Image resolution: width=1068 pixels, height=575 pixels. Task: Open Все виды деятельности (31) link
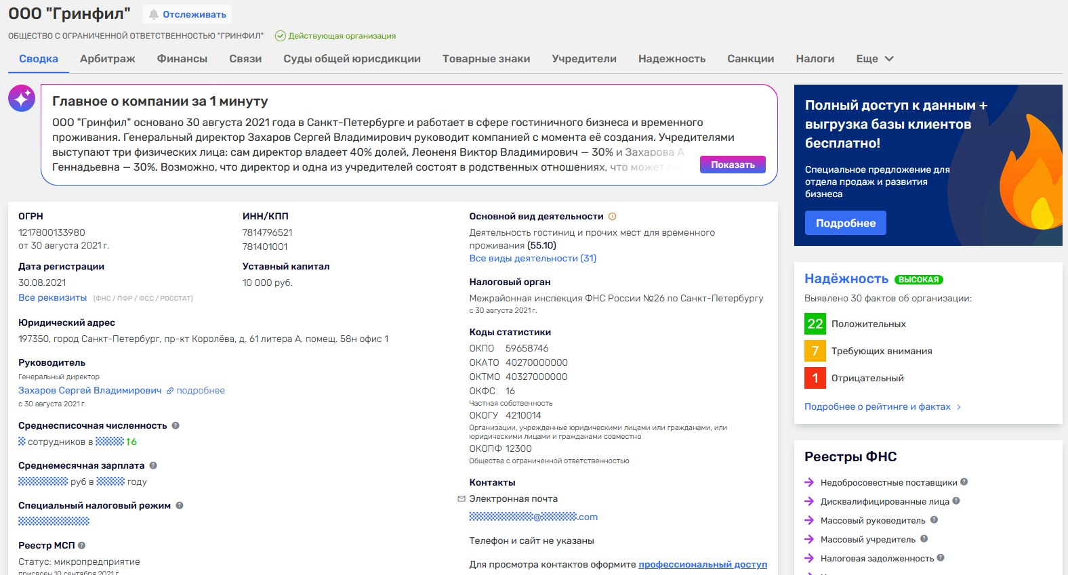[533, 258]
